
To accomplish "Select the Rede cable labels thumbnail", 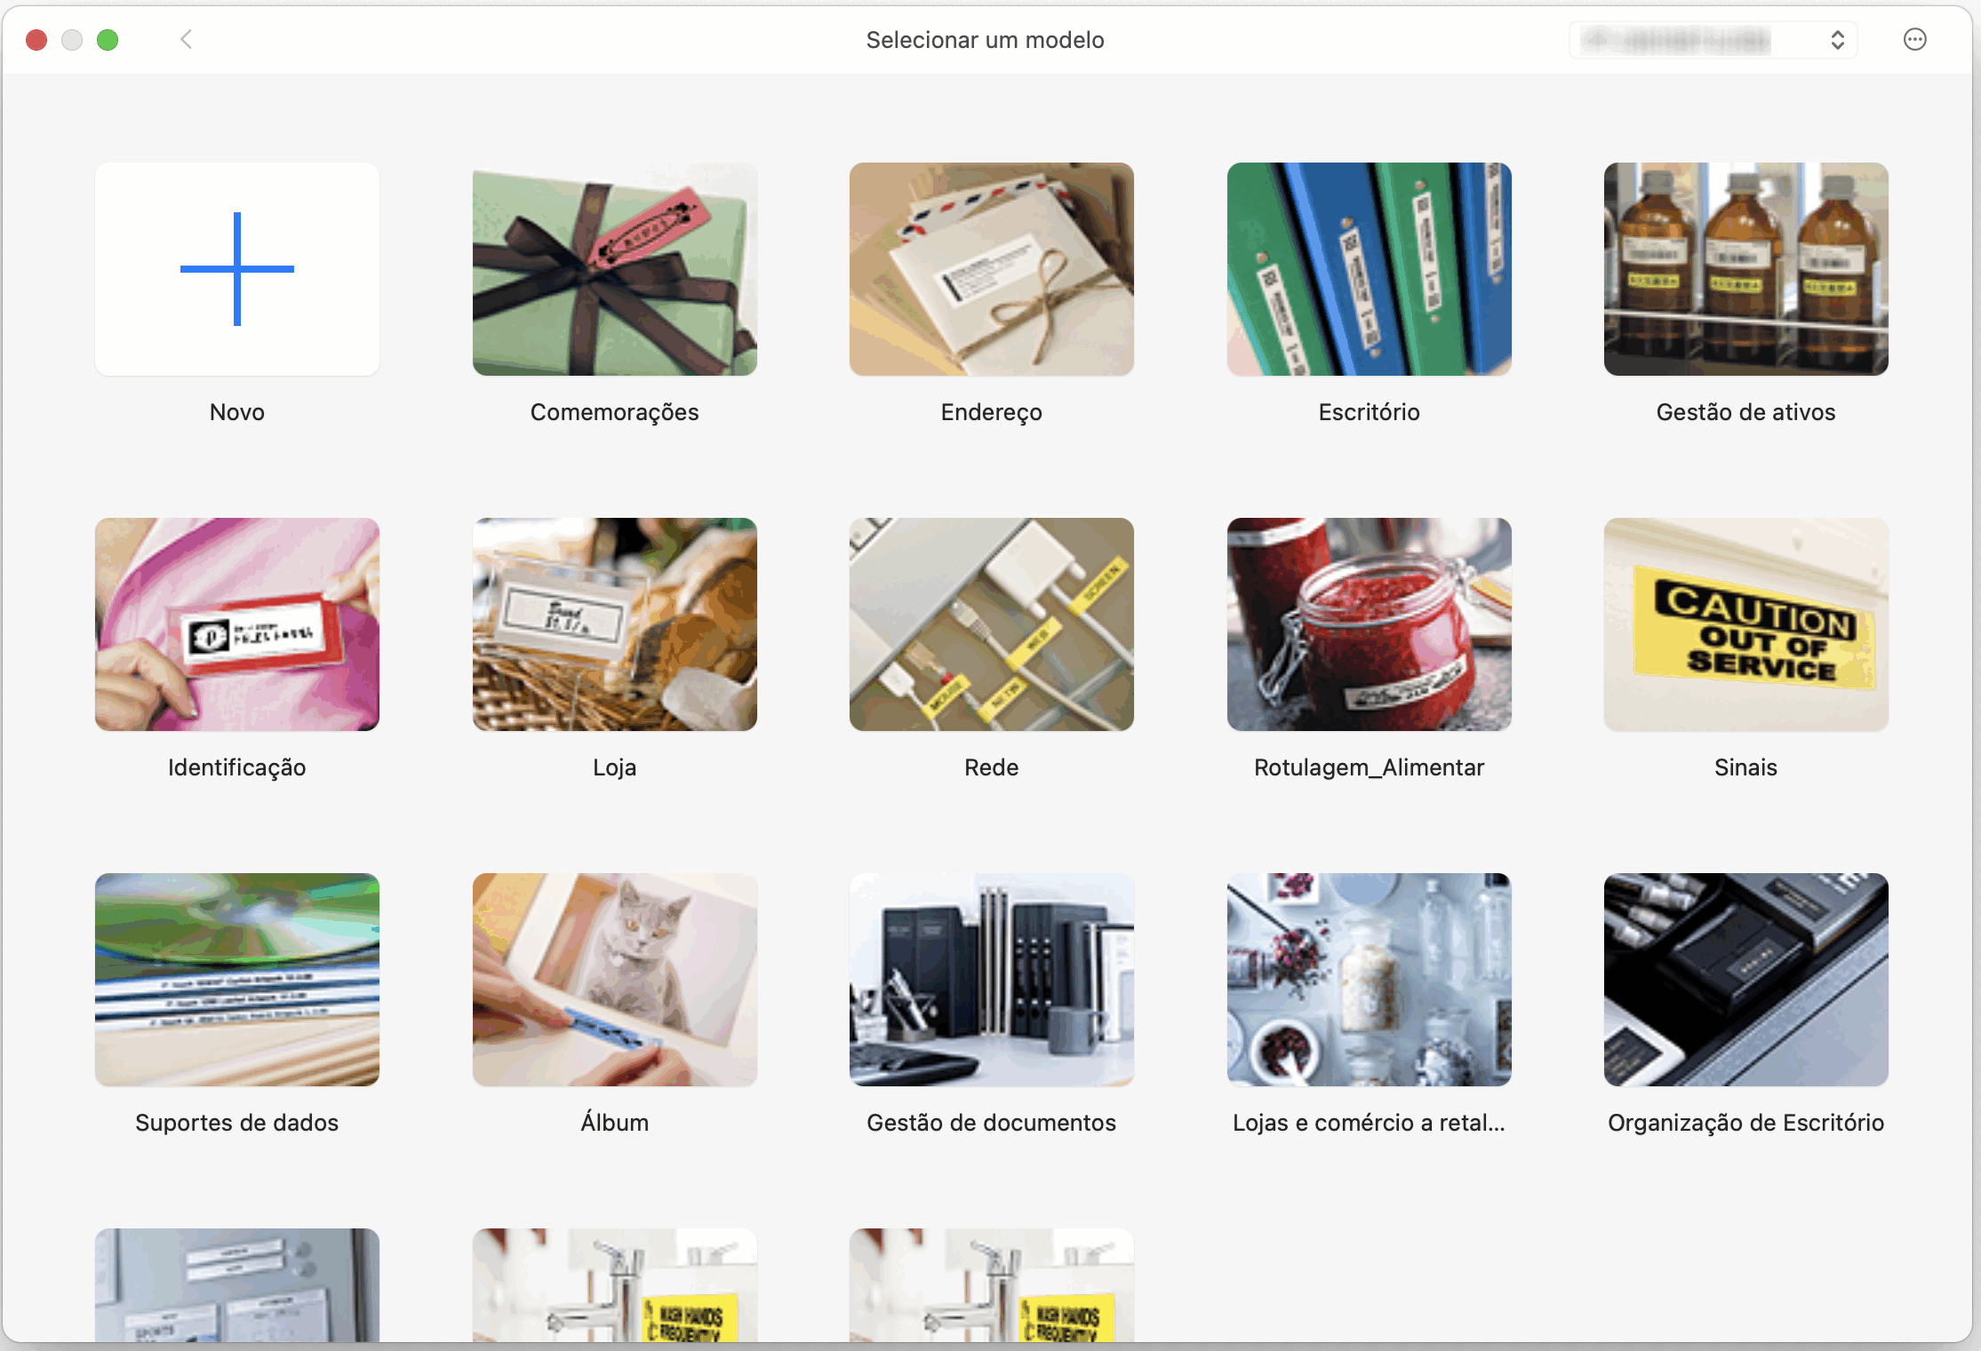I will click(x=992, y=624).
